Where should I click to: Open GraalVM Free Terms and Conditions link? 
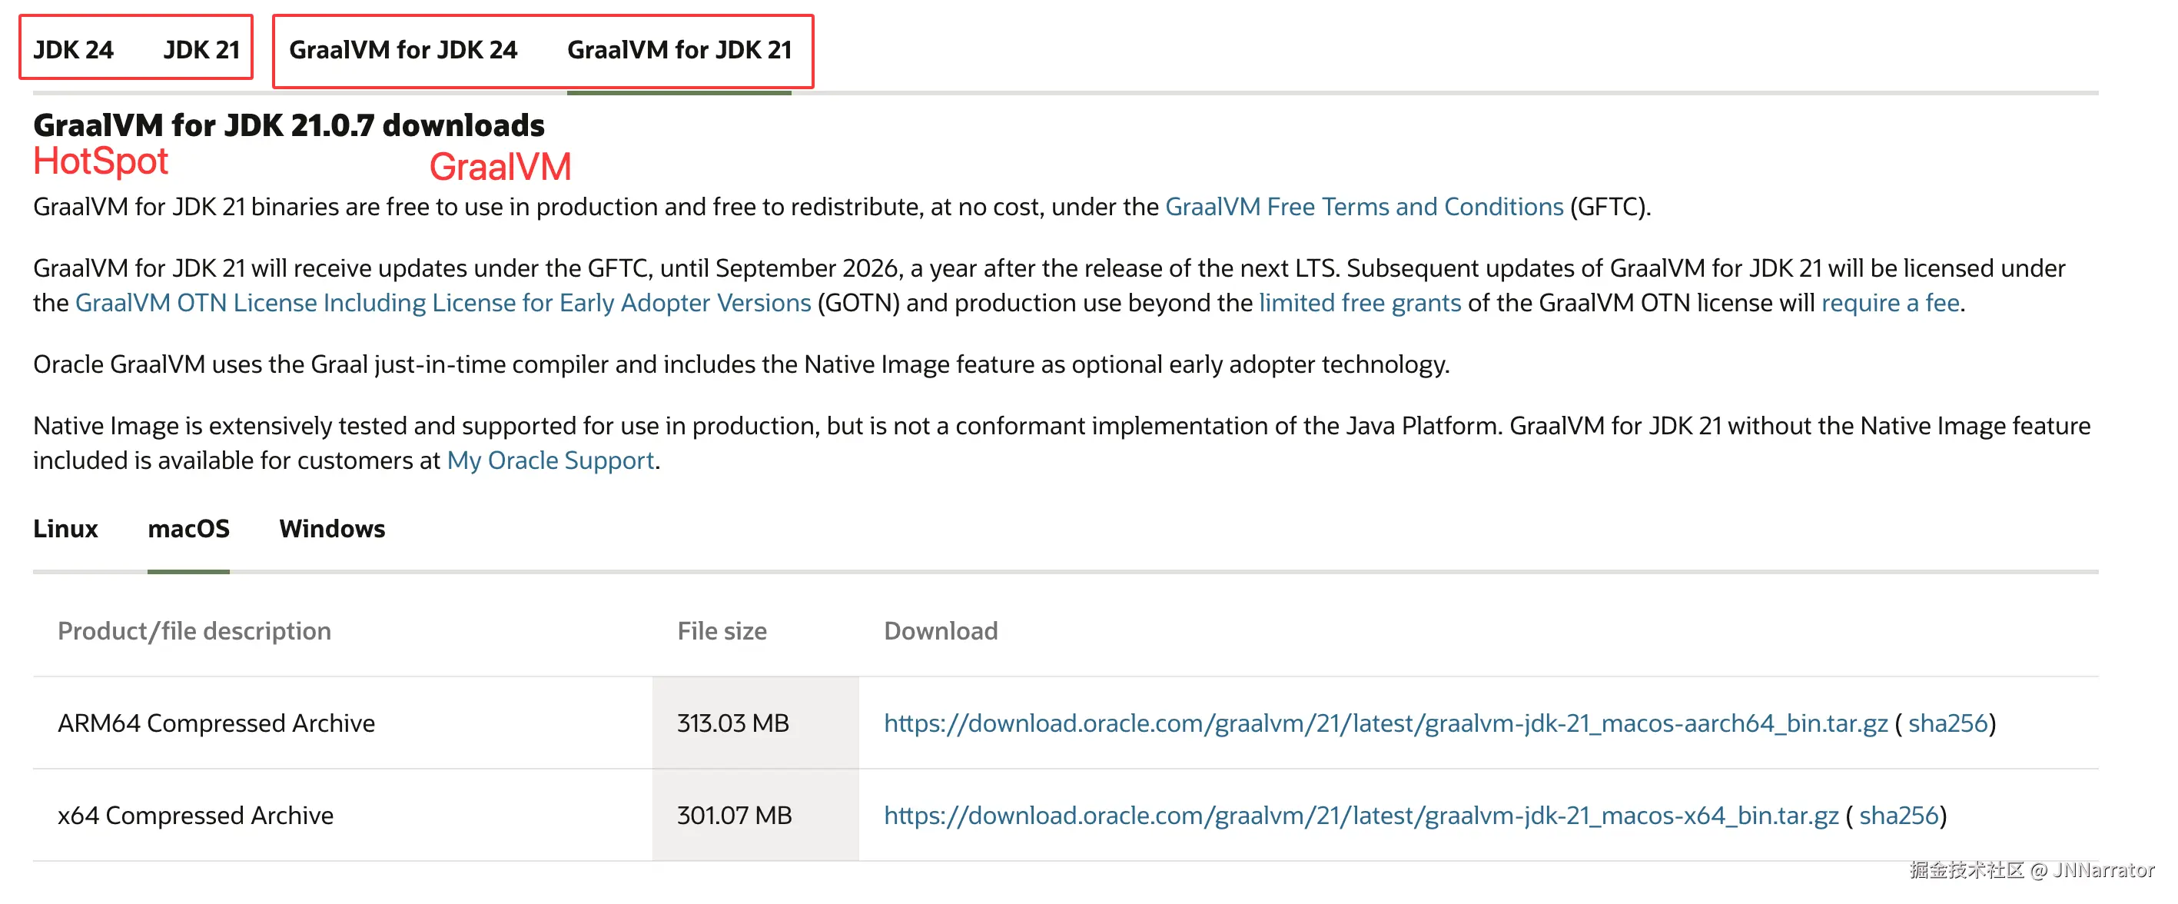[1364, 206]
